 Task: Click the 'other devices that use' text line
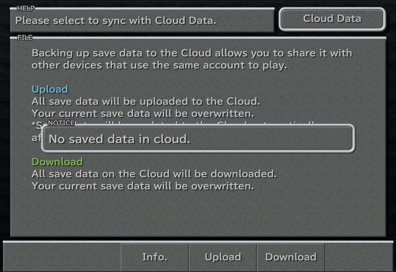coord(159,65)
